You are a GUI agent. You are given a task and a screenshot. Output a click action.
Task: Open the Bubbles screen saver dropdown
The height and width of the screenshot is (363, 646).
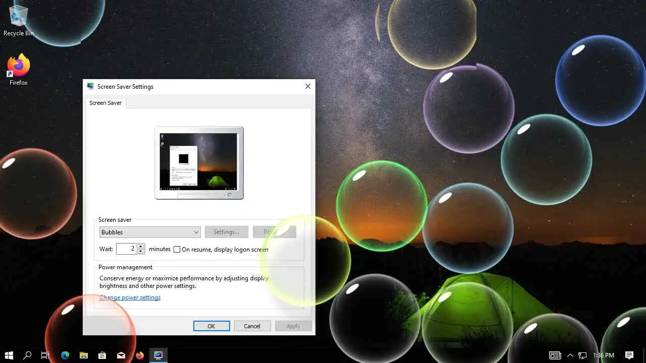150,232
